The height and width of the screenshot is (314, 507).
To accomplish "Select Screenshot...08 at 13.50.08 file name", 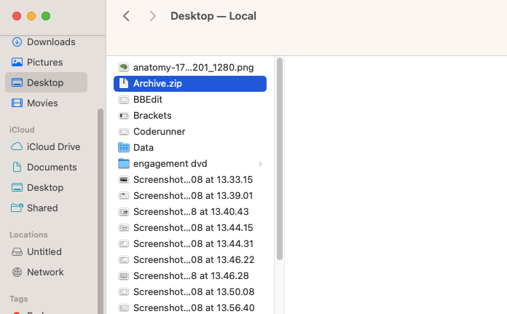I will (194, 291).
